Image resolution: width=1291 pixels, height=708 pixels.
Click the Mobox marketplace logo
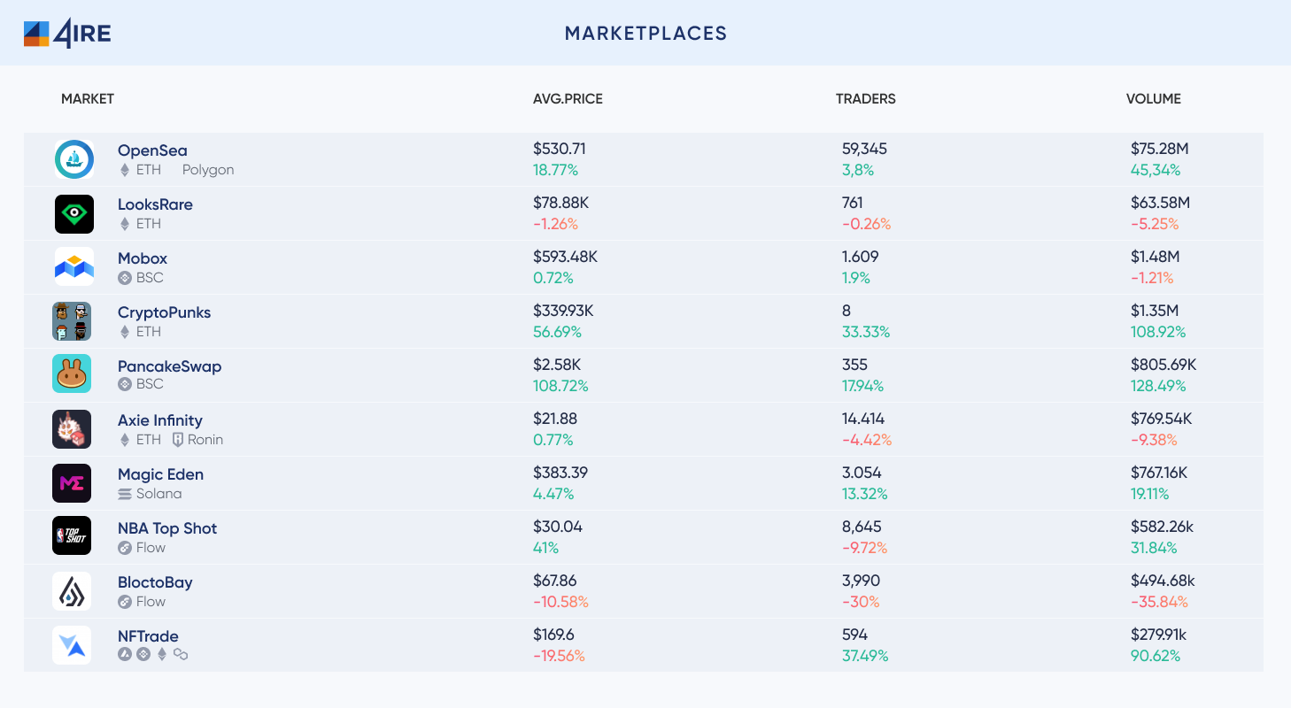pos(74,267)
